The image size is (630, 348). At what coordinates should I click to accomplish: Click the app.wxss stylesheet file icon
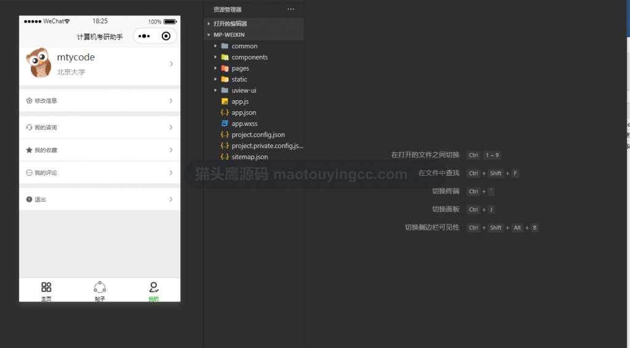click(225, 124)
